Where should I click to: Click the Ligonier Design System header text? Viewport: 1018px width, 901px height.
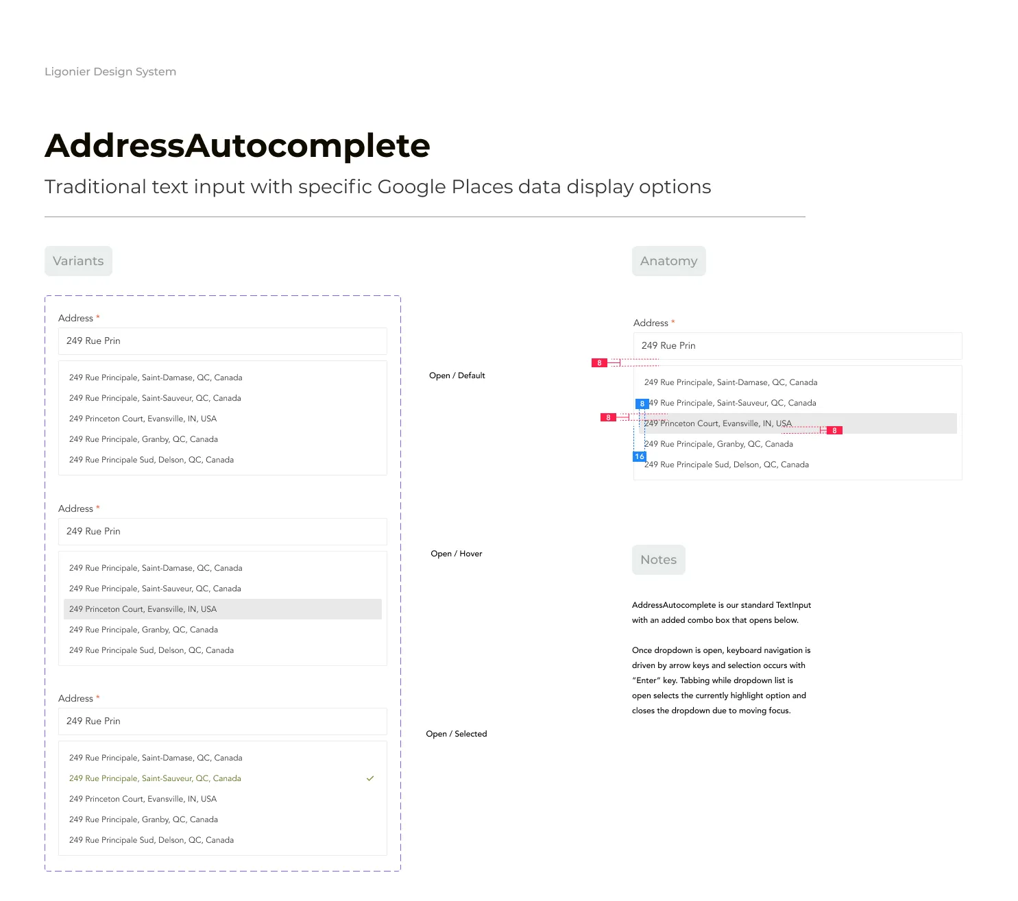[110, 72]
